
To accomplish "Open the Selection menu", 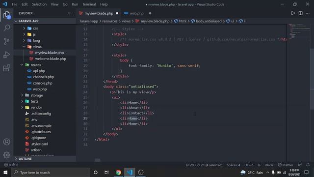I will (39, 4).
